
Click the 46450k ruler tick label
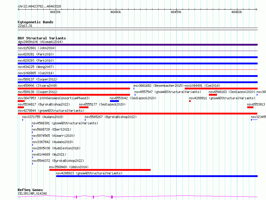(x=176, y=12)
